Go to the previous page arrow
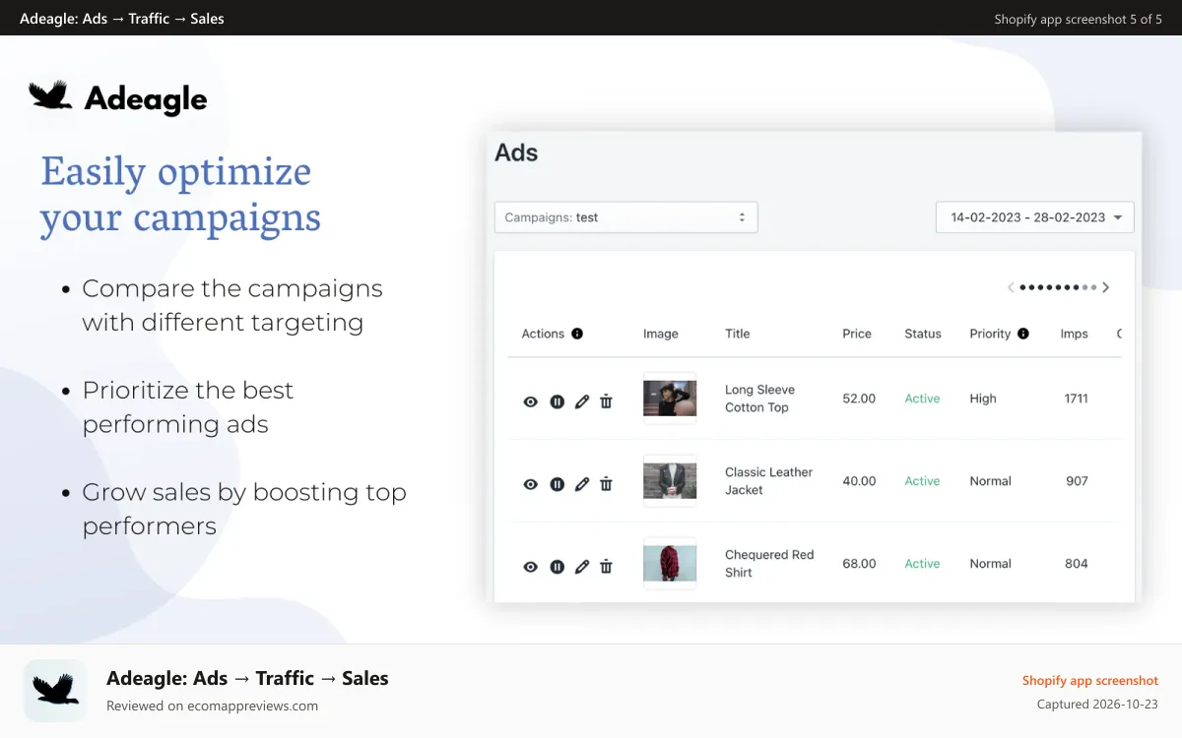The height and width of the screenshot is (738, 1182). pos(1011,287)
